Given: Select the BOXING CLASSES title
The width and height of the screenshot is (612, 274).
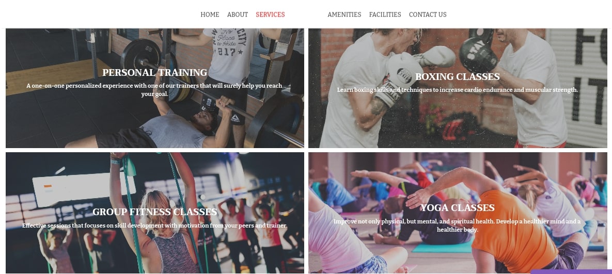Looking at the screenshot, I should 458,76.
